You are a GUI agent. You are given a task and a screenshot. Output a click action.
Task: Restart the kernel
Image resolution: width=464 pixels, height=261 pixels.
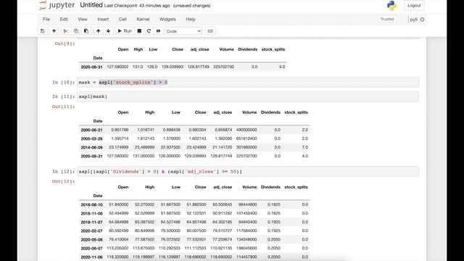coord(149,30)
